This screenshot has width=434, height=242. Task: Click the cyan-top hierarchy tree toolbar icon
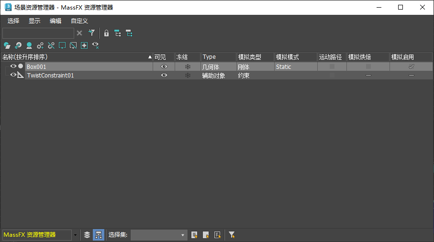[118, 33]
